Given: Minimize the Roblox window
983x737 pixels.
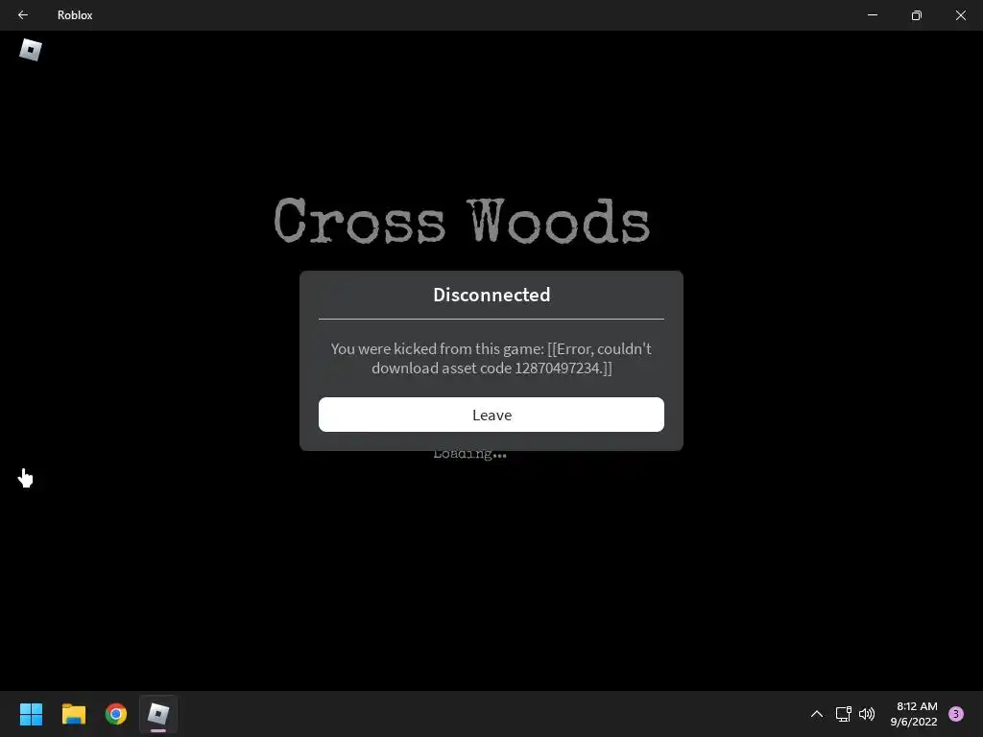Looking at the screenshot, I should (872, 15).
